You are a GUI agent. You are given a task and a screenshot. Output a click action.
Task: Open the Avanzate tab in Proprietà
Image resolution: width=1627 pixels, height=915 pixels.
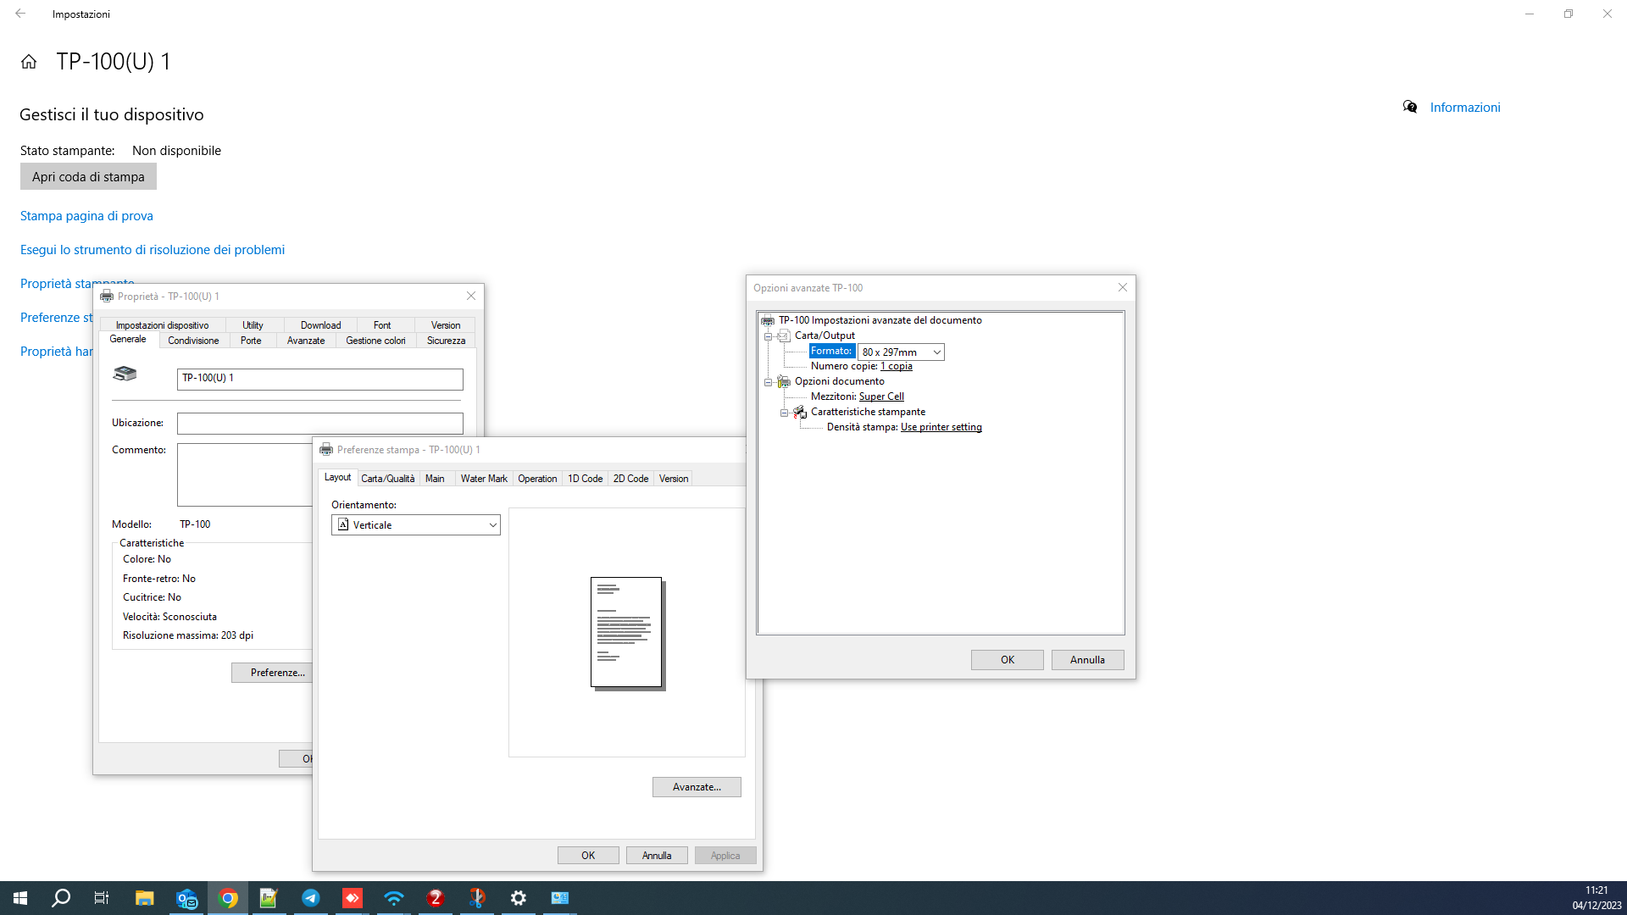[306, 341]
